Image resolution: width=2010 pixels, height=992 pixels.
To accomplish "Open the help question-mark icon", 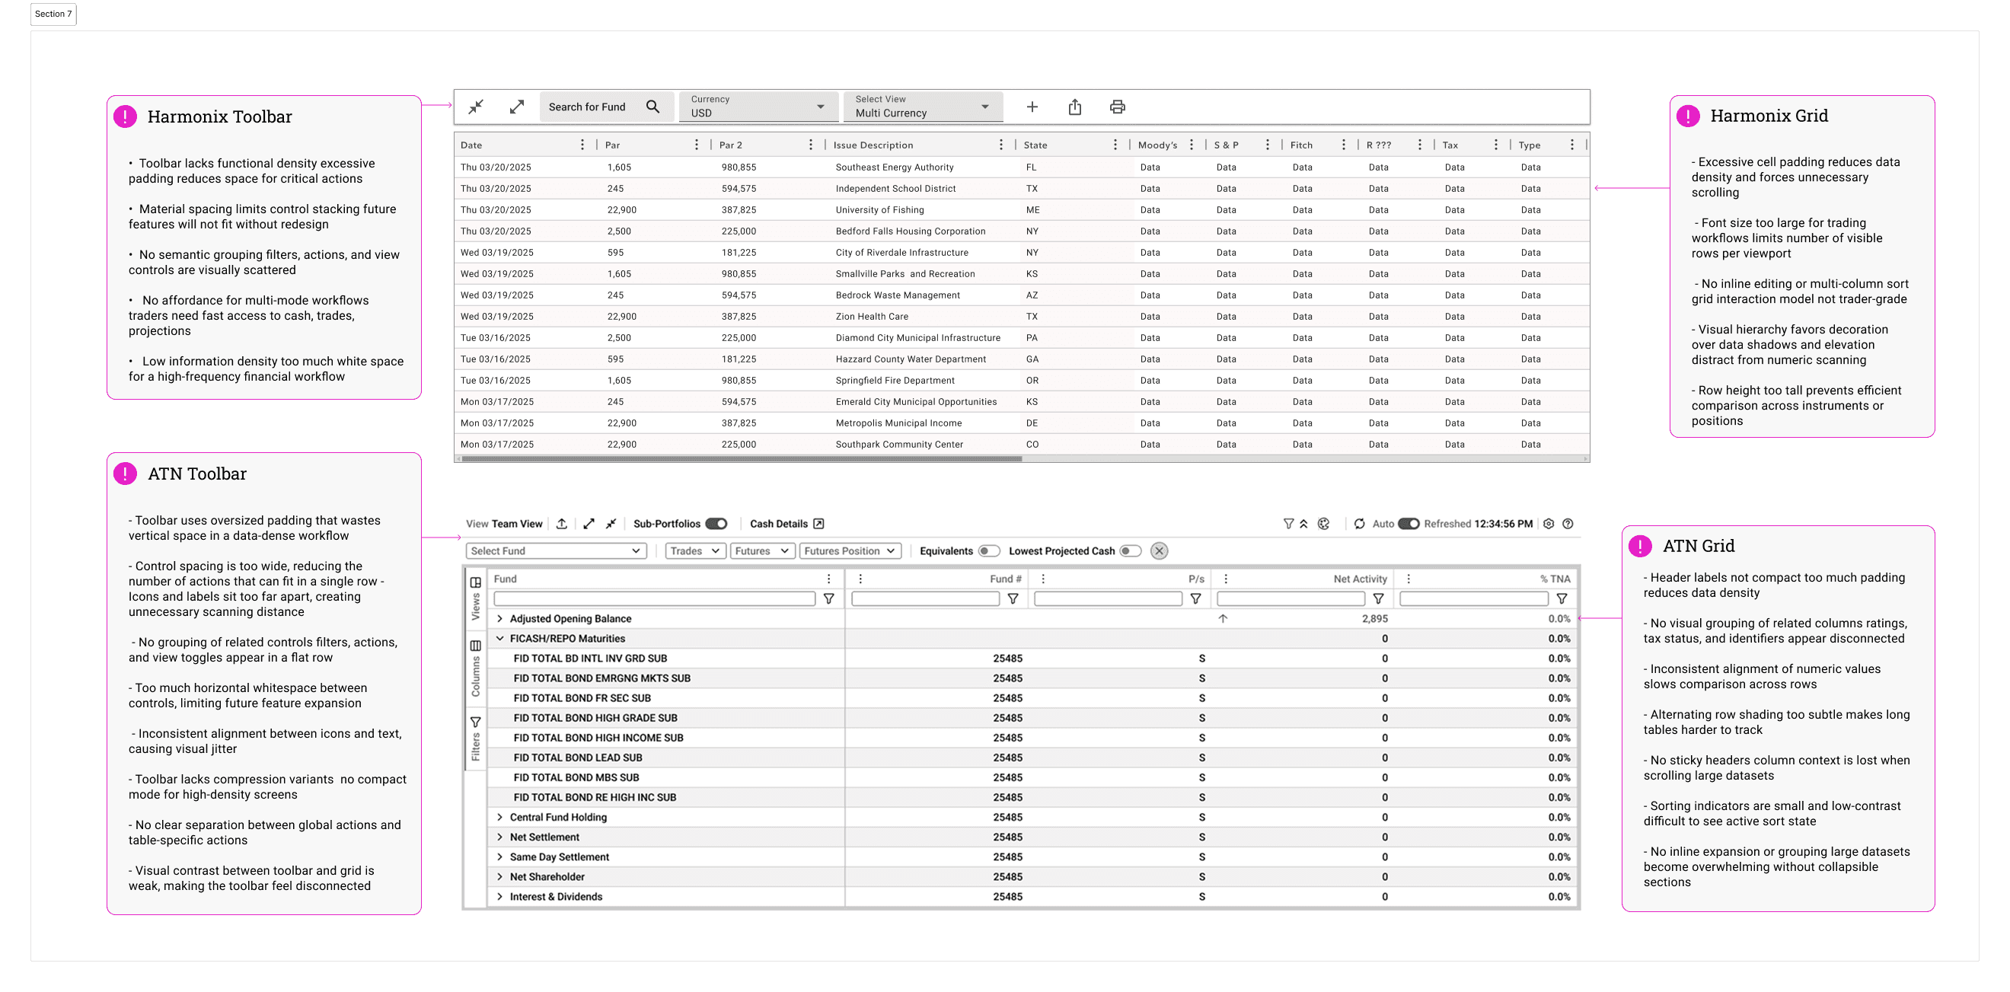I will (1568, 524).
